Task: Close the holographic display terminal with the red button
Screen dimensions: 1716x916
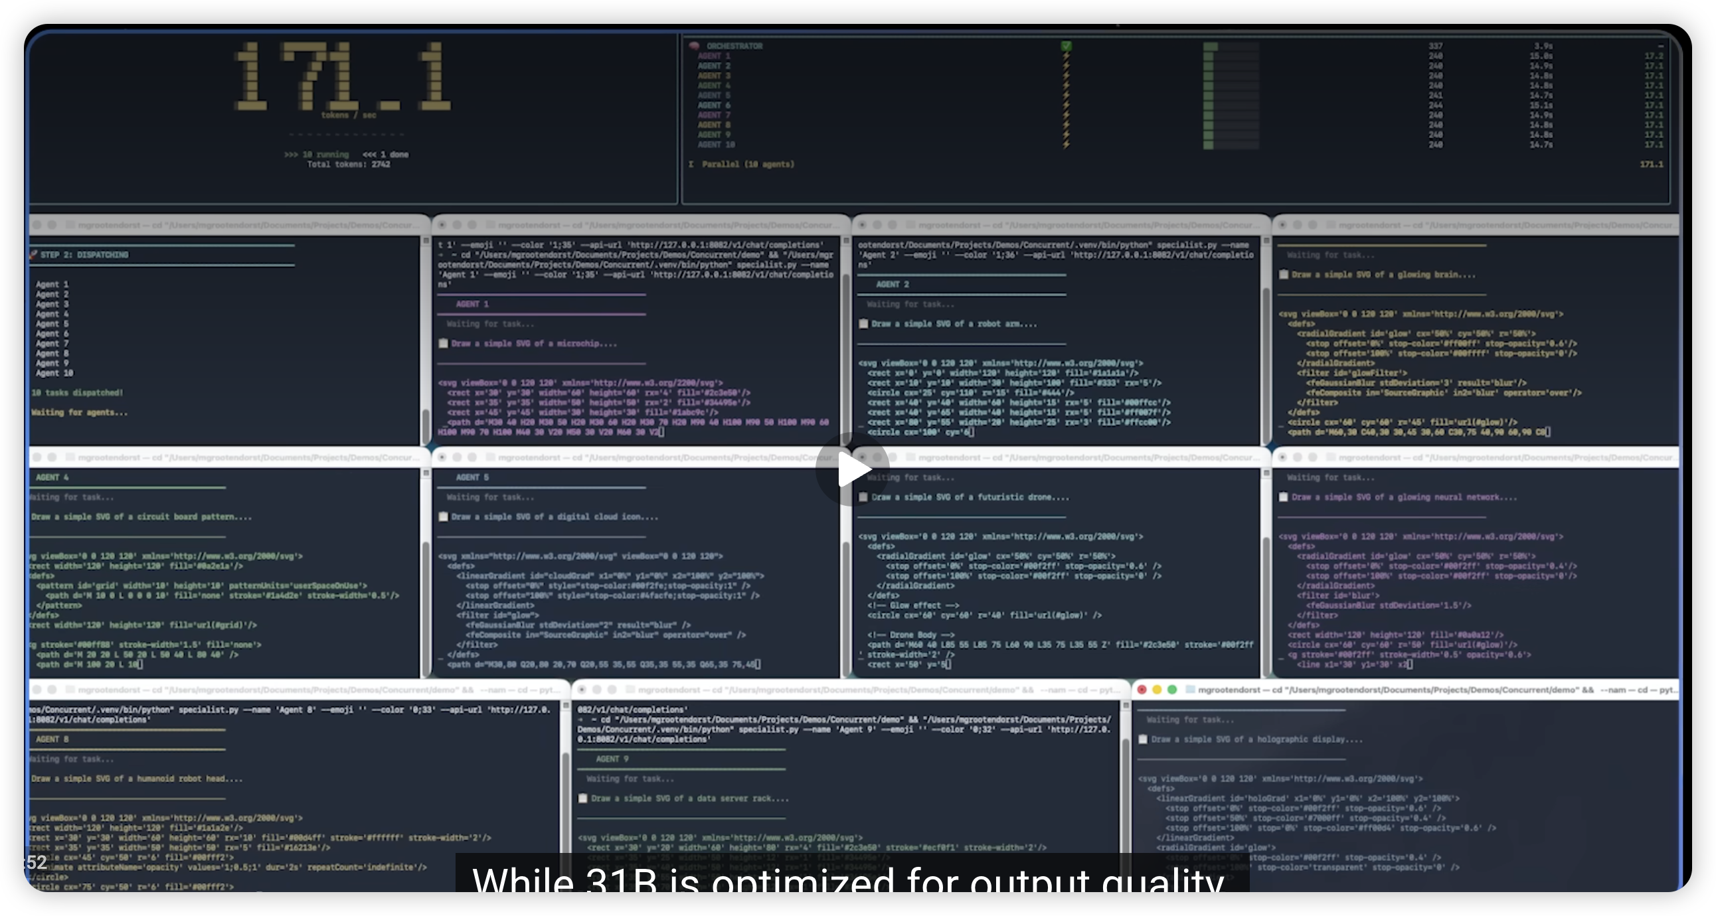Action: [x=1142, y=690]
